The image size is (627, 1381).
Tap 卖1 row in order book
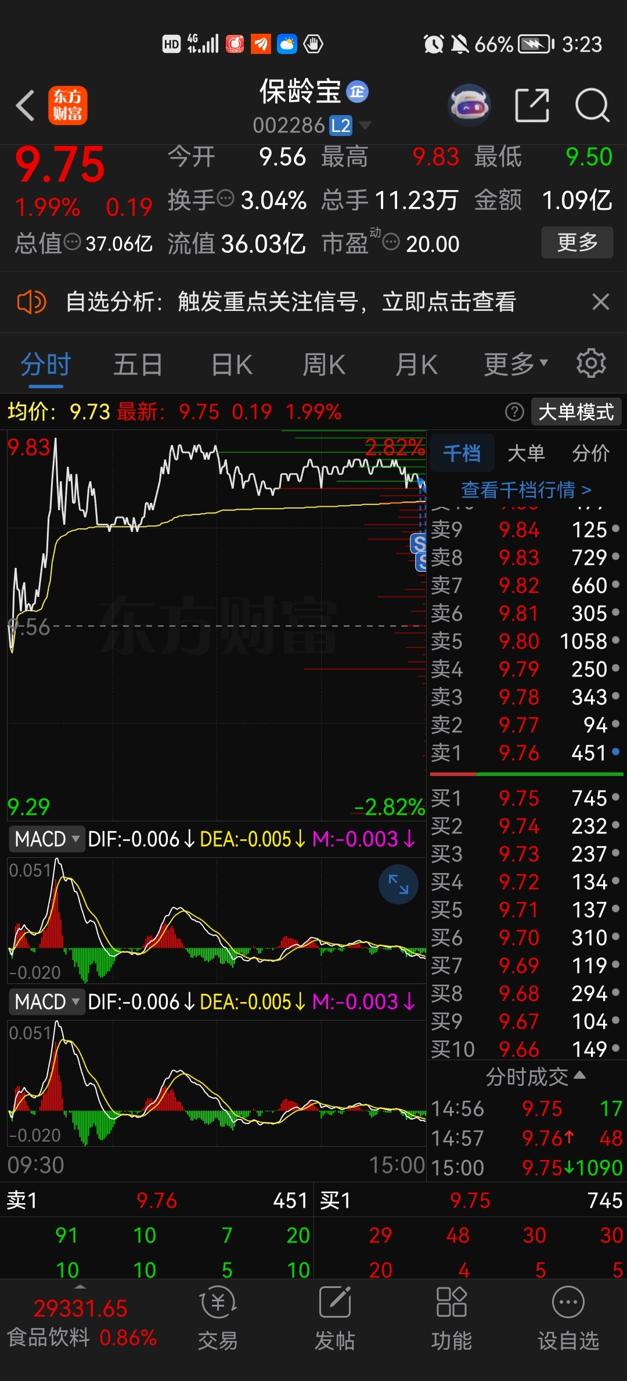click(x=525, y=753)
